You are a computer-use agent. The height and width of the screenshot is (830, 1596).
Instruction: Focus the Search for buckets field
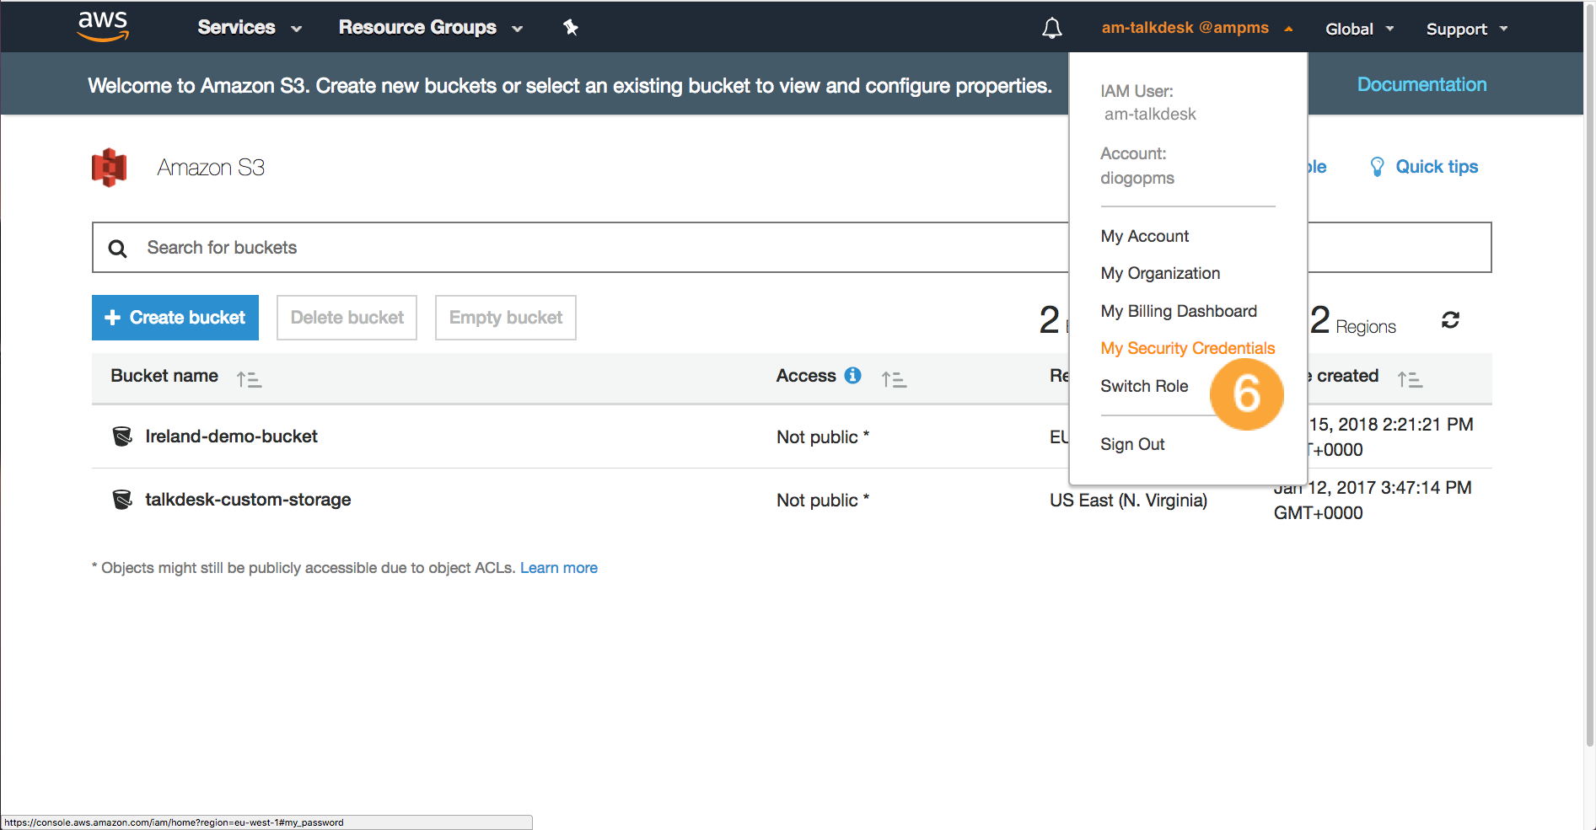click(792, 248)
